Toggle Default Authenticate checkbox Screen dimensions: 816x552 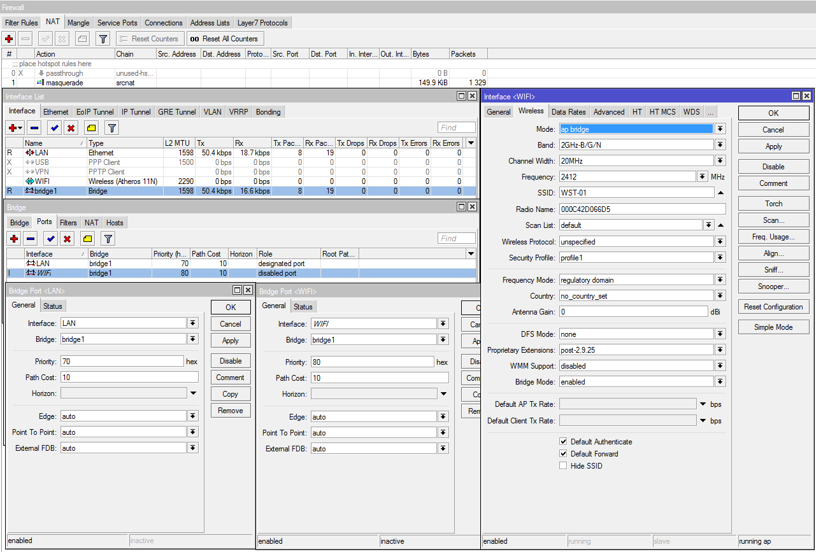tap(563, 442)
